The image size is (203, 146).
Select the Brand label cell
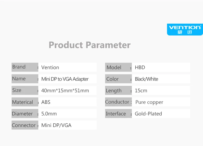tap(25, 67)
